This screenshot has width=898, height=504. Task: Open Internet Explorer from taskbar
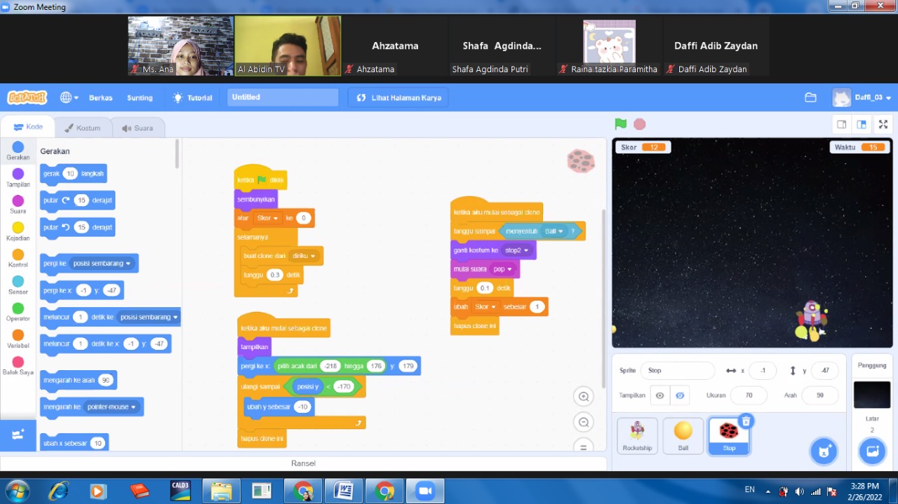click(58, 491)
